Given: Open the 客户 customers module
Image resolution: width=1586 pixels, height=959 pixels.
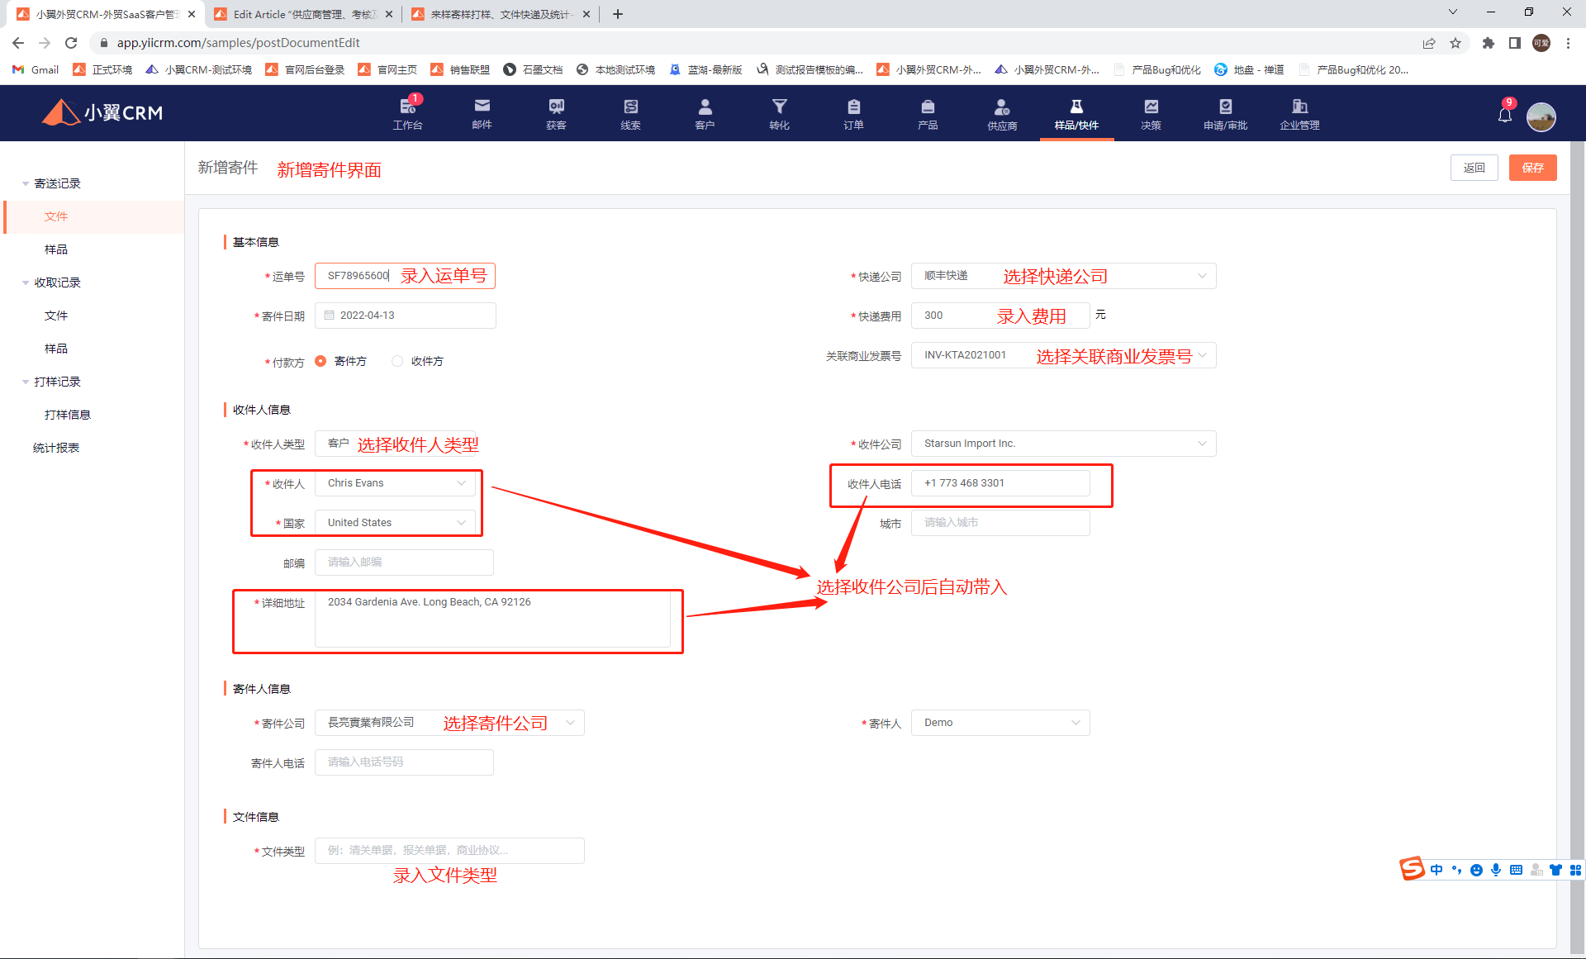Looking at the screenshot, I should pyautogui.click(x=705, y=113).
